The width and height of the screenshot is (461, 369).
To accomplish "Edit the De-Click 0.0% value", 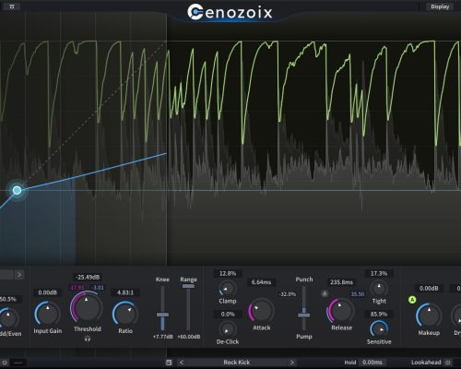I will (x=228, y=315).
